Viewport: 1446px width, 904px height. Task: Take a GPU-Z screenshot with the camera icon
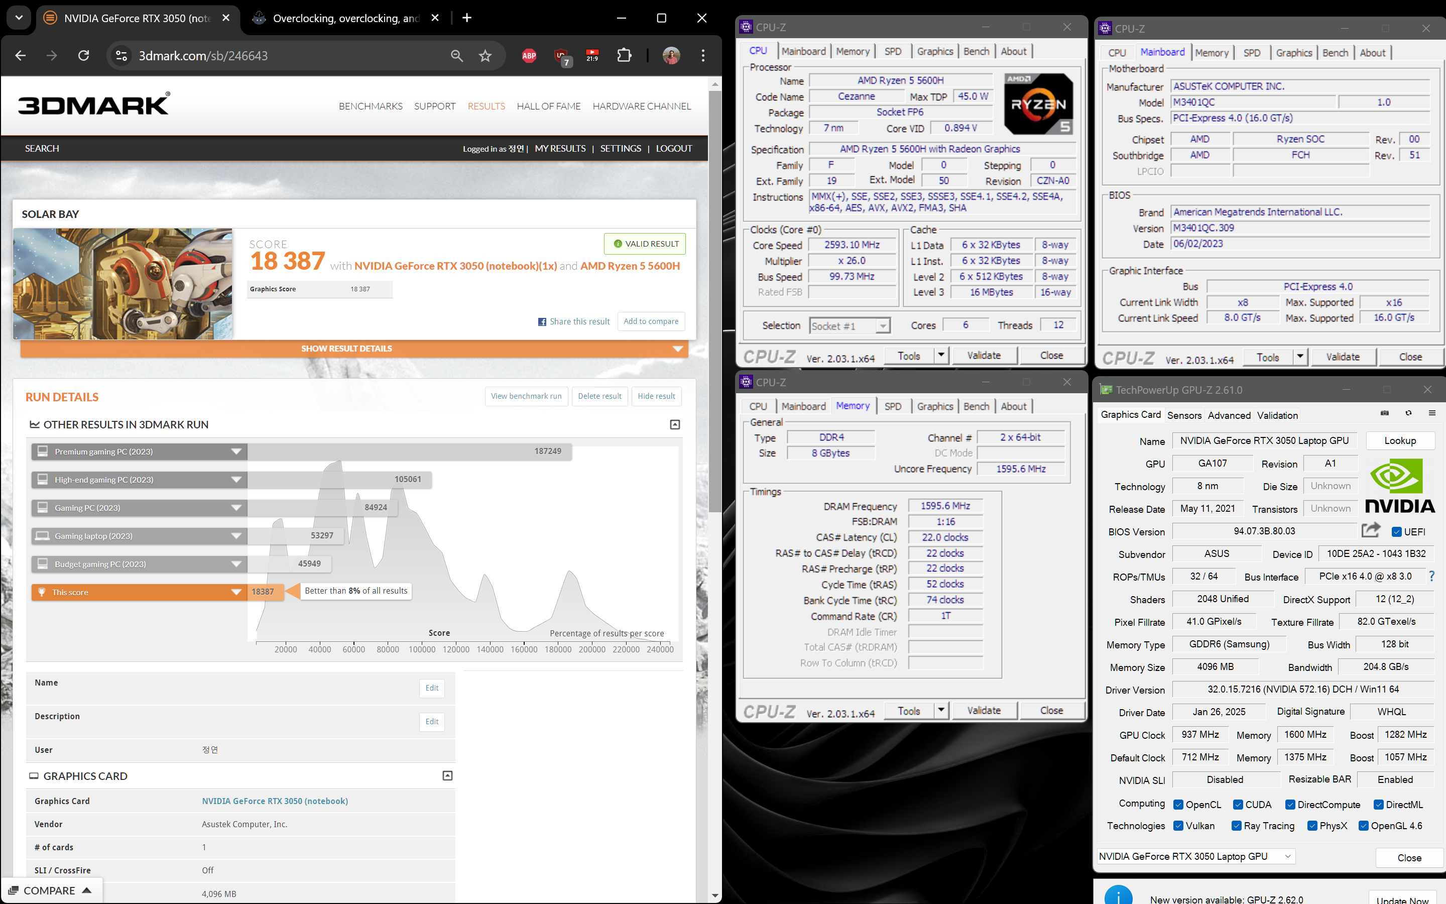coord(1384,413)
